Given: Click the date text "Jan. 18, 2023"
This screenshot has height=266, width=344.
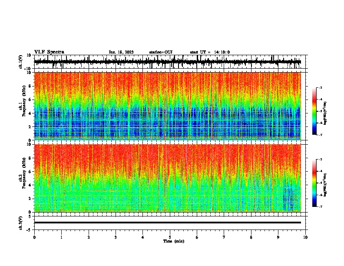Looking at the screenshot, I should pyautogui.click(x=121, y=52).
